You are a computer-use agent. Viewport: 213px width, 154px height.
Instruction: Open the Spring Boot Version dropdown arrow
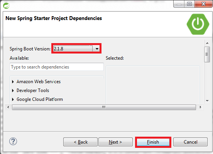97,49
